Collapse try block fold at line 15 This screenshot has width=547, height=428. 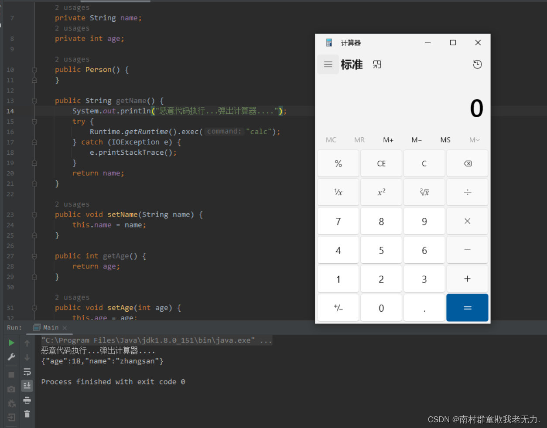[34, 122]
